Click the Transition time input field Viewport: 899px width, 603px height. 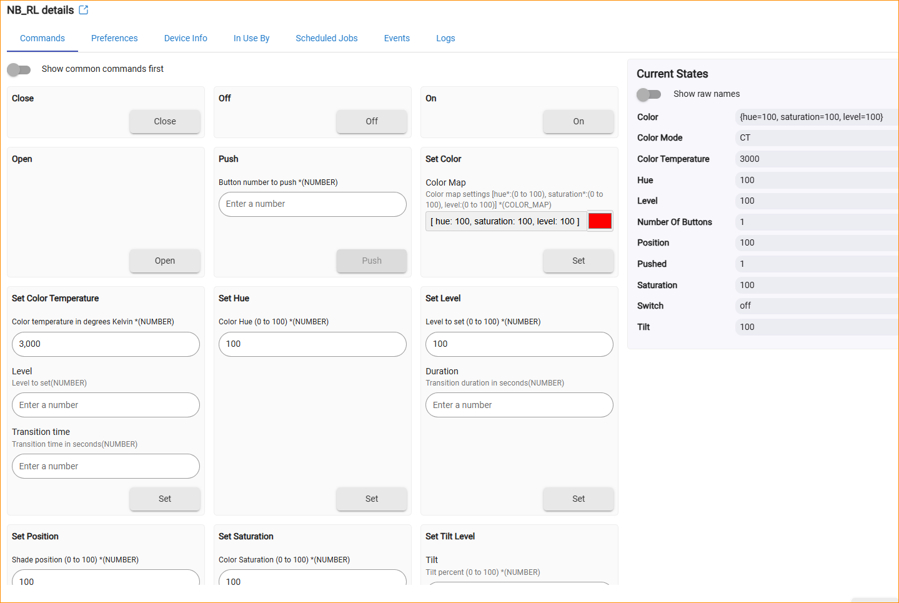click(106, 466)
